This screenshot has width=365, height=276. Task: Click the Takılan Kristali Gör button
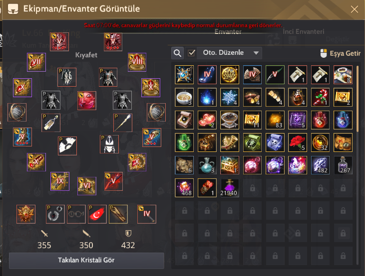pyautogui.click(x=86, y=260)
